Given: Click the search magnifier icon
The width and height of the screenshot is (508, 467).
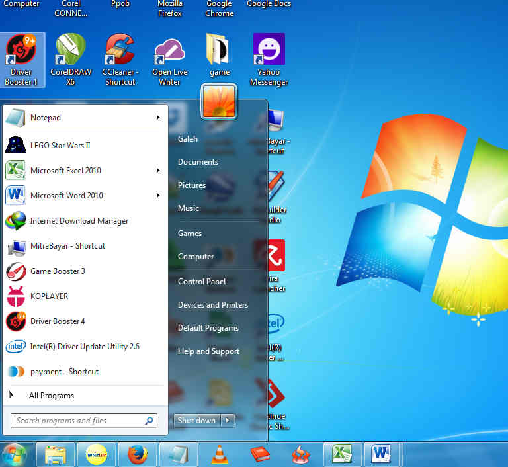Looking at the screenshot, I should [149, 421].
